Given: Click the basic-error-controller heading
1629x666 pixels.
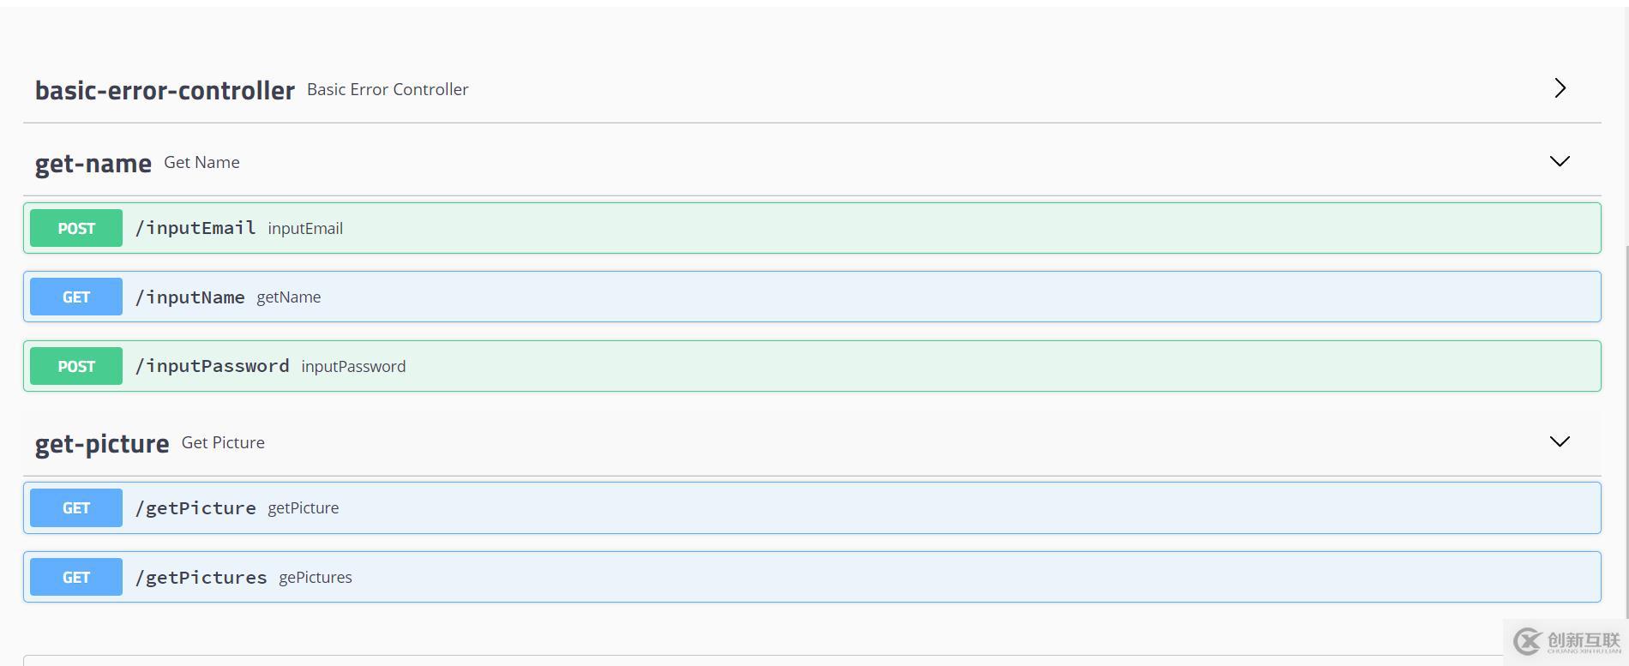Looking at the screenshot, I should pos(165,90).
